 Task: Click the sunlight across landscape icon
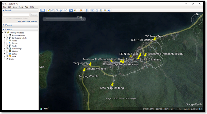pyautogui.click(x=75, y=10)
